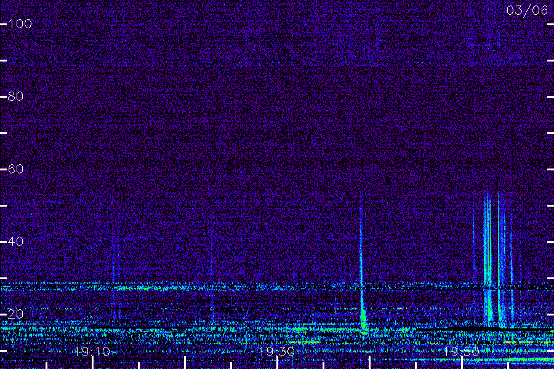
Task: Click the 40 frequency axis label
Action: [15, 242]
